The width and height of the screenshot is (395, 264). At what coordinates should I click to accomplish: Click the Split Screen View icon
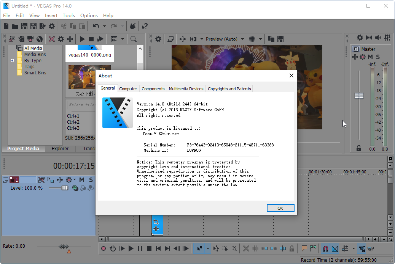tap(193, 39)
